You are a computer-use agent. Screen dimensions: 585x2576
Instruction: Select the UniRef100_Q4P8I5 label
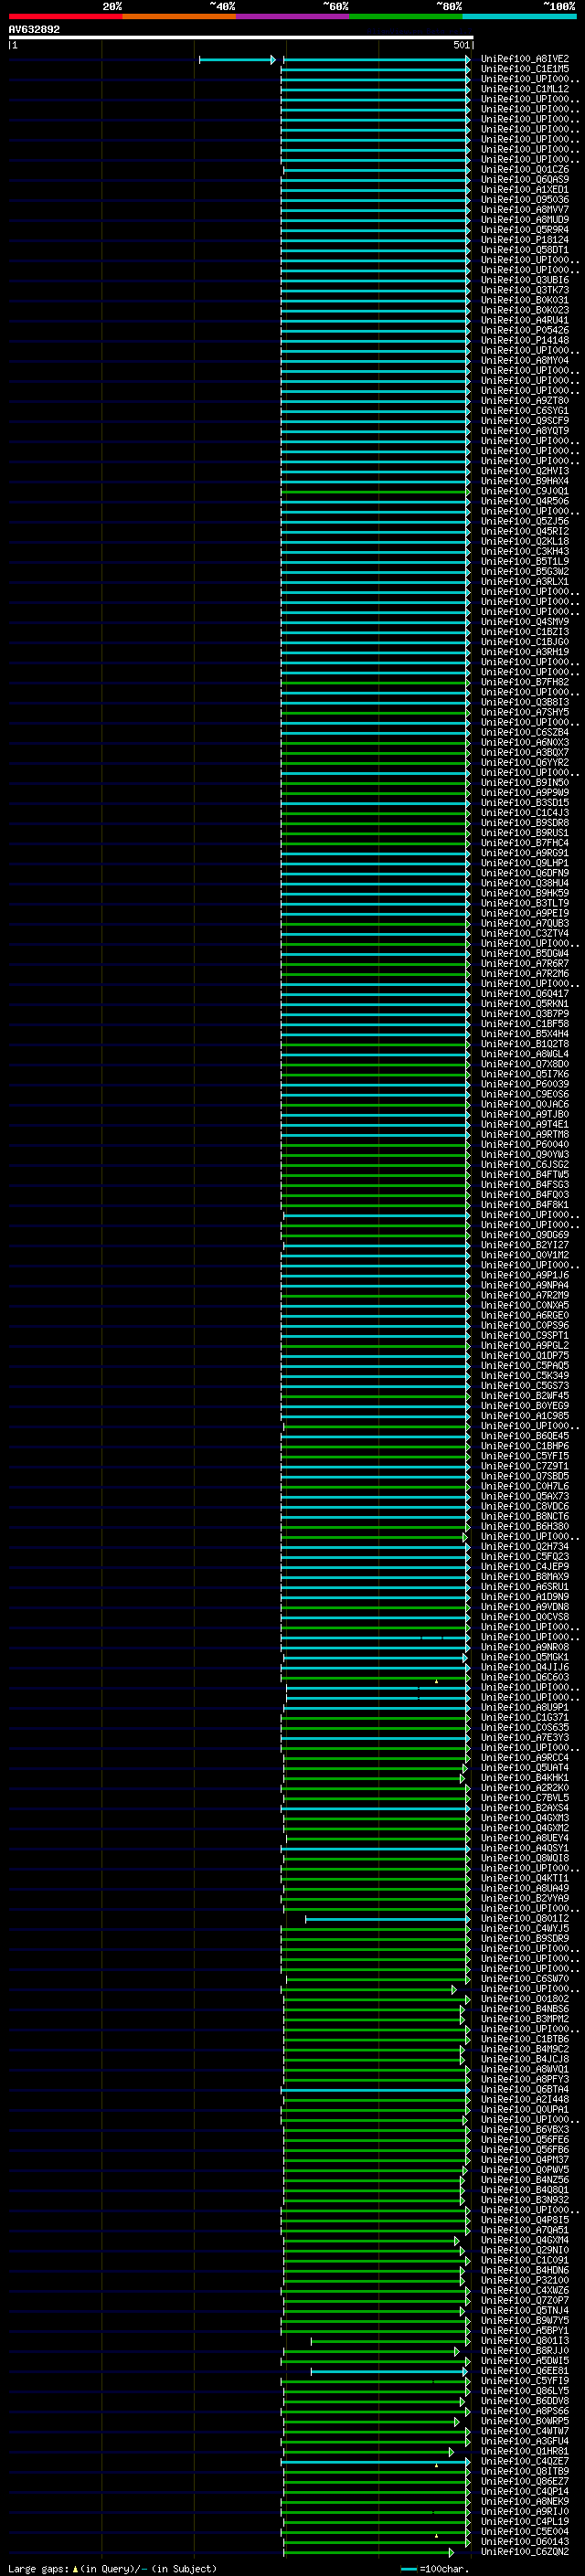pyautogui.click(x=525, y=2220)
